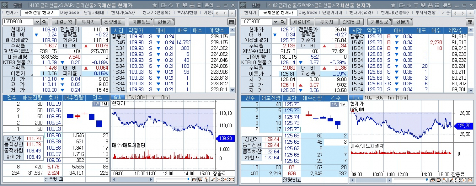Image resolution: width=476 pixels, height=186 pixels.
Task: Open the code dropdown next to 165R9000
Action: pyautogui.click(x=37, y=21)
